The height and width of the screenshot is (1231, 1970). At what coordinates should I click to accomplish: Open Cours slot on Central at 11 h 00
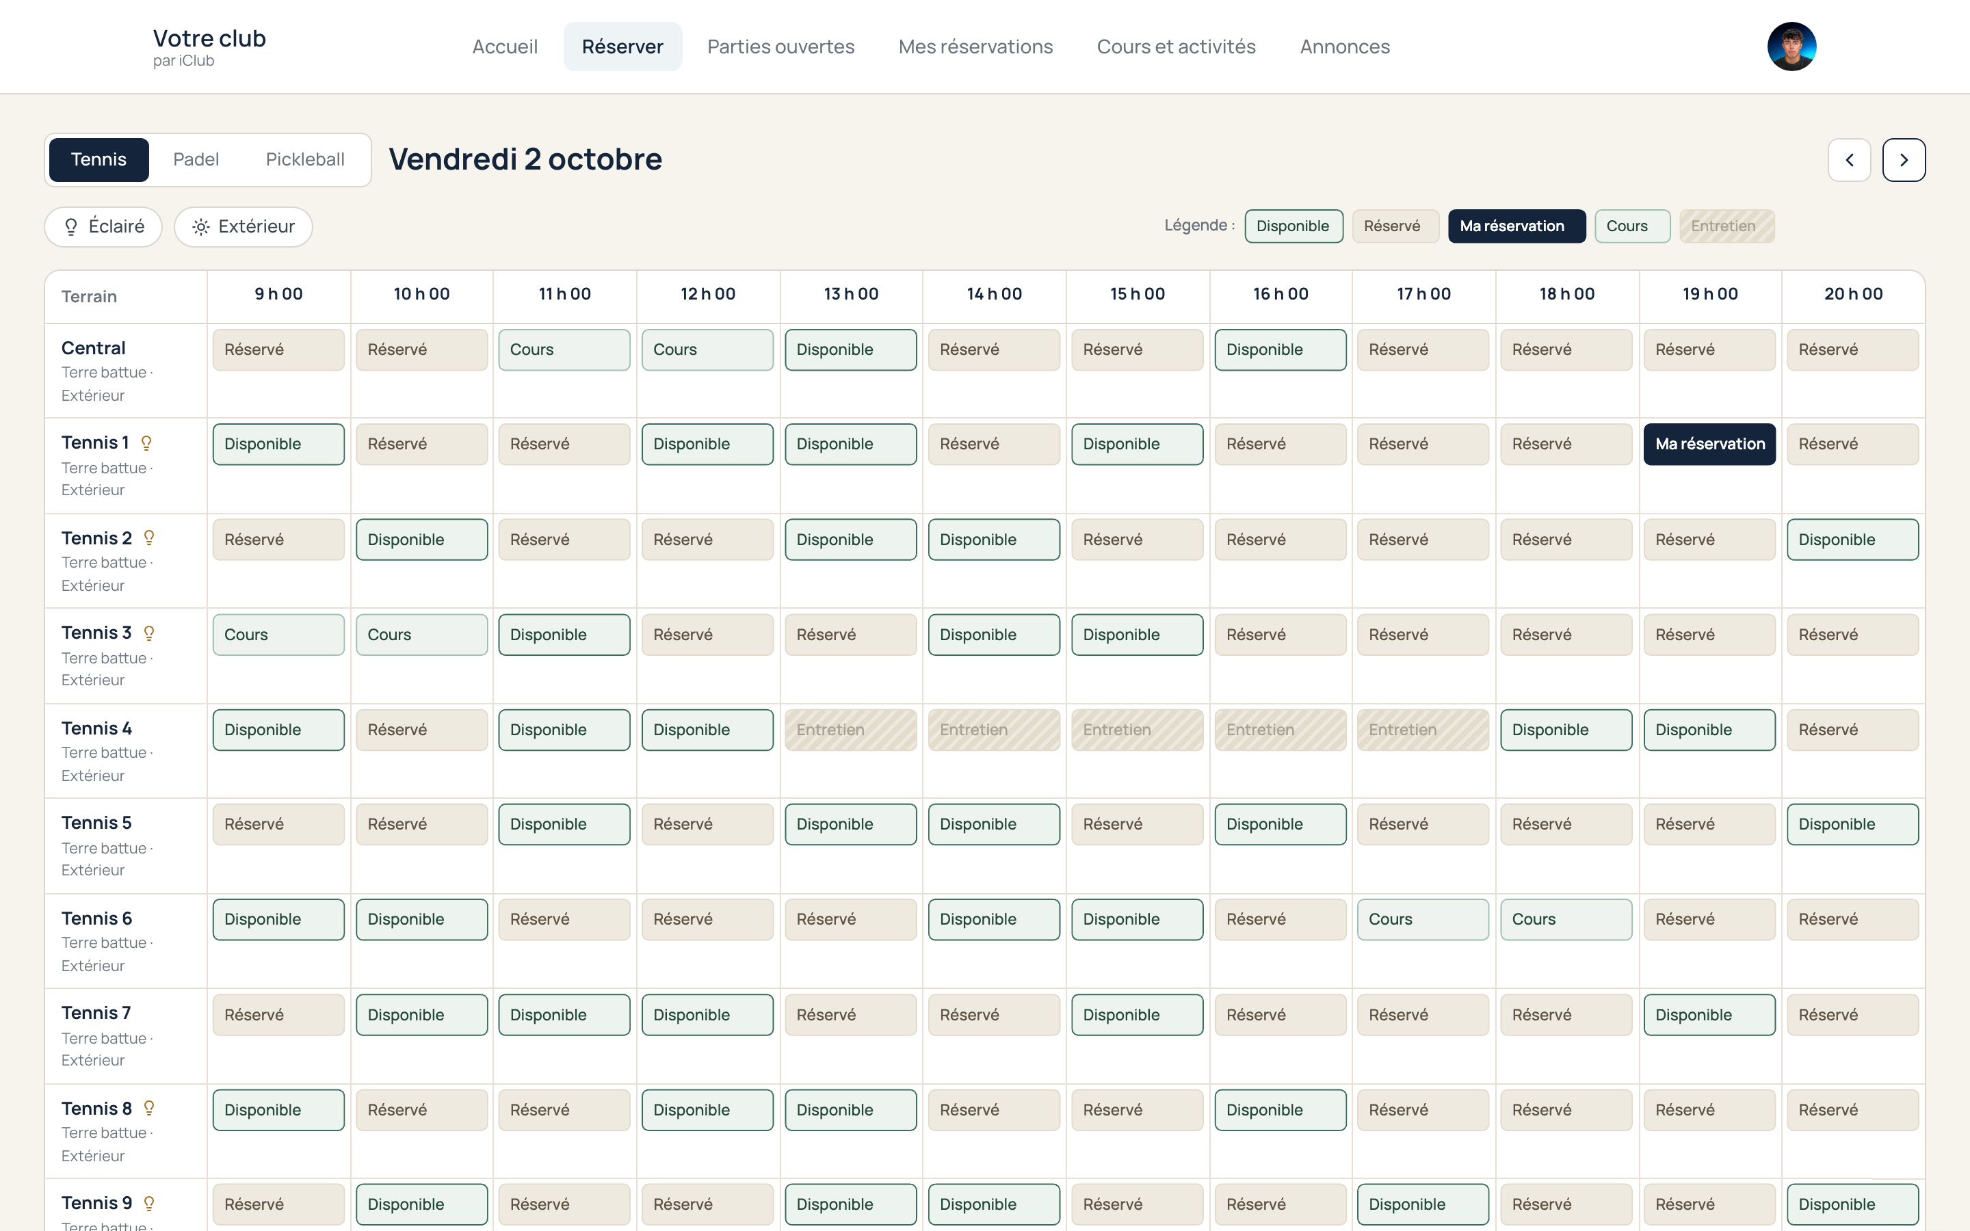(x=564, y=350)
